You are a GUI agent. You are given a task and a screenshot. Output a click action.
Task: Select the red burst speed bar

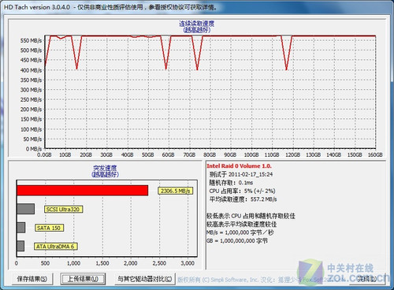(83, 191)
